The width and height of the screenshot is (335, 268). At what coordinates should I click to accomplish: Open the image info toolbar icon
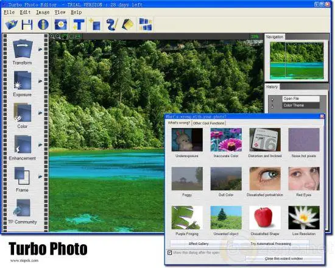pos(43,24)
